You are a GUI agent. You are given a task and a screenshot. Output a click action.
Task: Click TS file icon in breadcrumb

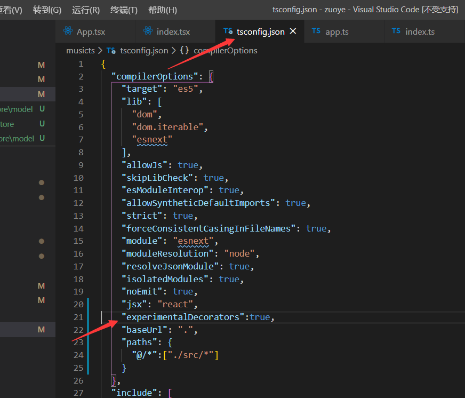pyautogui.click(x=111, y=51)
